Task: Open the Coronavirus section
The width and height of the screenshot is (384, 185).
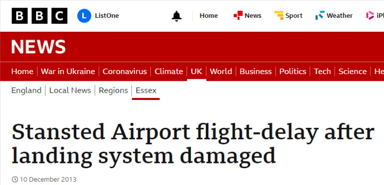Action: [x=124, y=71]
